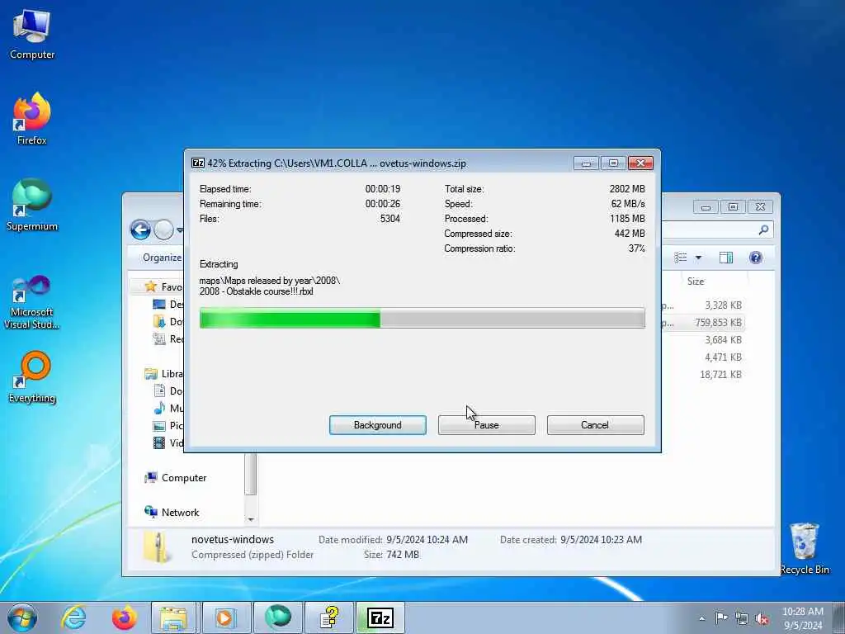845x634 pixels.
Task: Open the Organize menu in Explorer
Action: tap(163, 258)
